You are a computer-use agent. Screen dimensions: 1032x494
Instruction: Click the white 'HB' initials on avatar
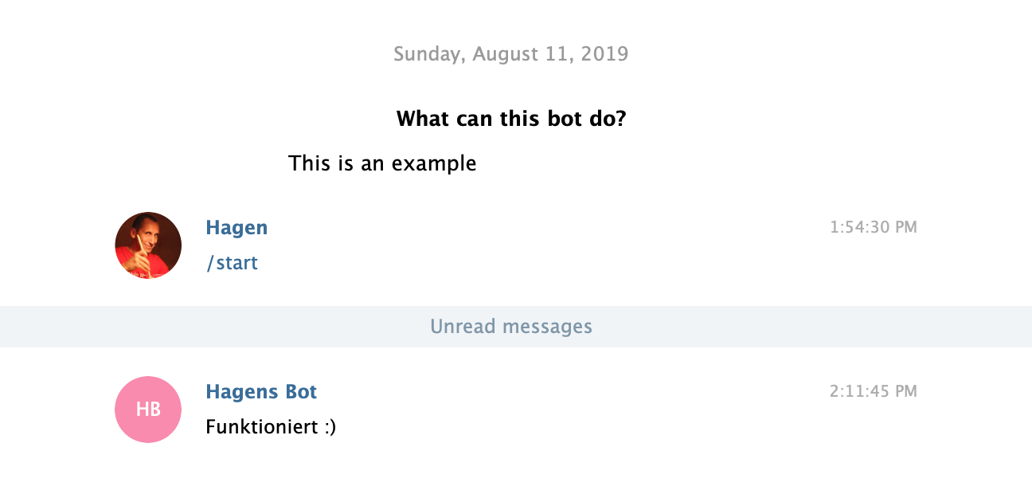(148, 410)
